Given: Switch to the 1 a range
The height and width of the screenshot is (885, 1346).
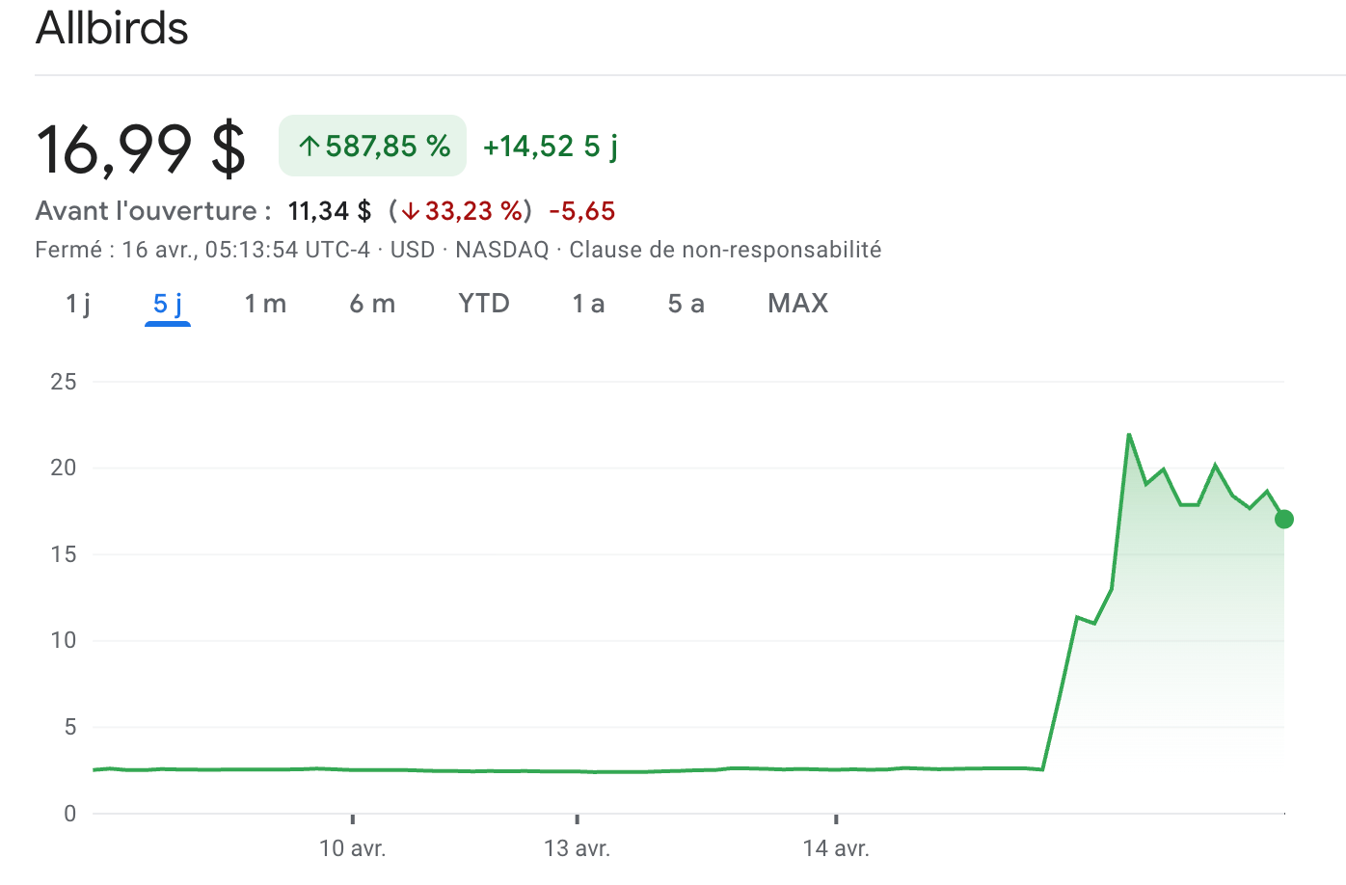Looking at the screenshot, I should [x=588, y=304].
